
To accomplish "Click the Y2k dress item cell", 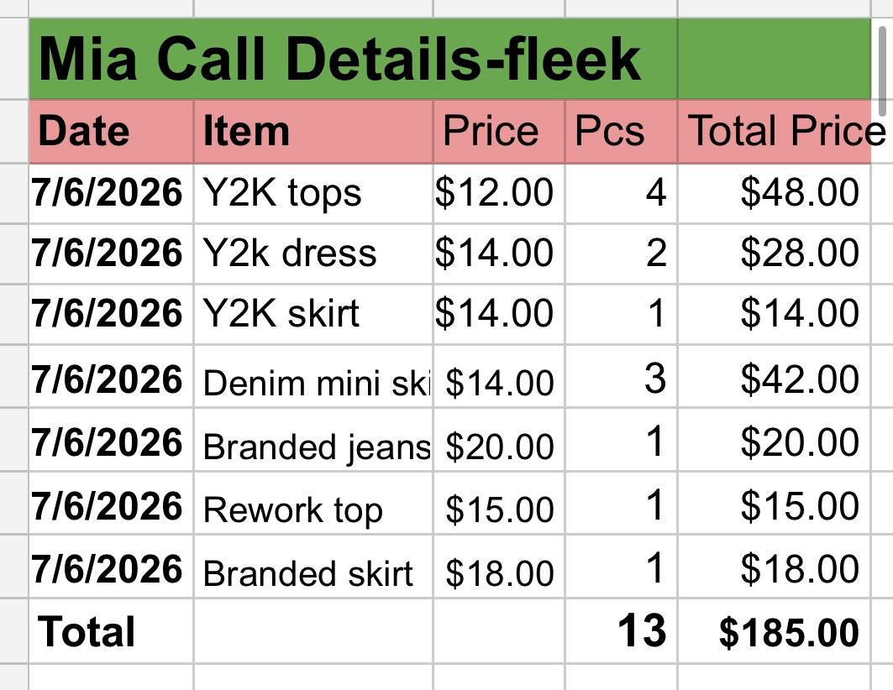I will (313, 254).
